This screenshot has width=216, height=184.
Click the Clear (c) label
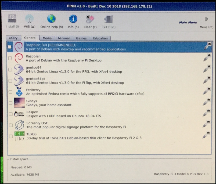point(90,27)
